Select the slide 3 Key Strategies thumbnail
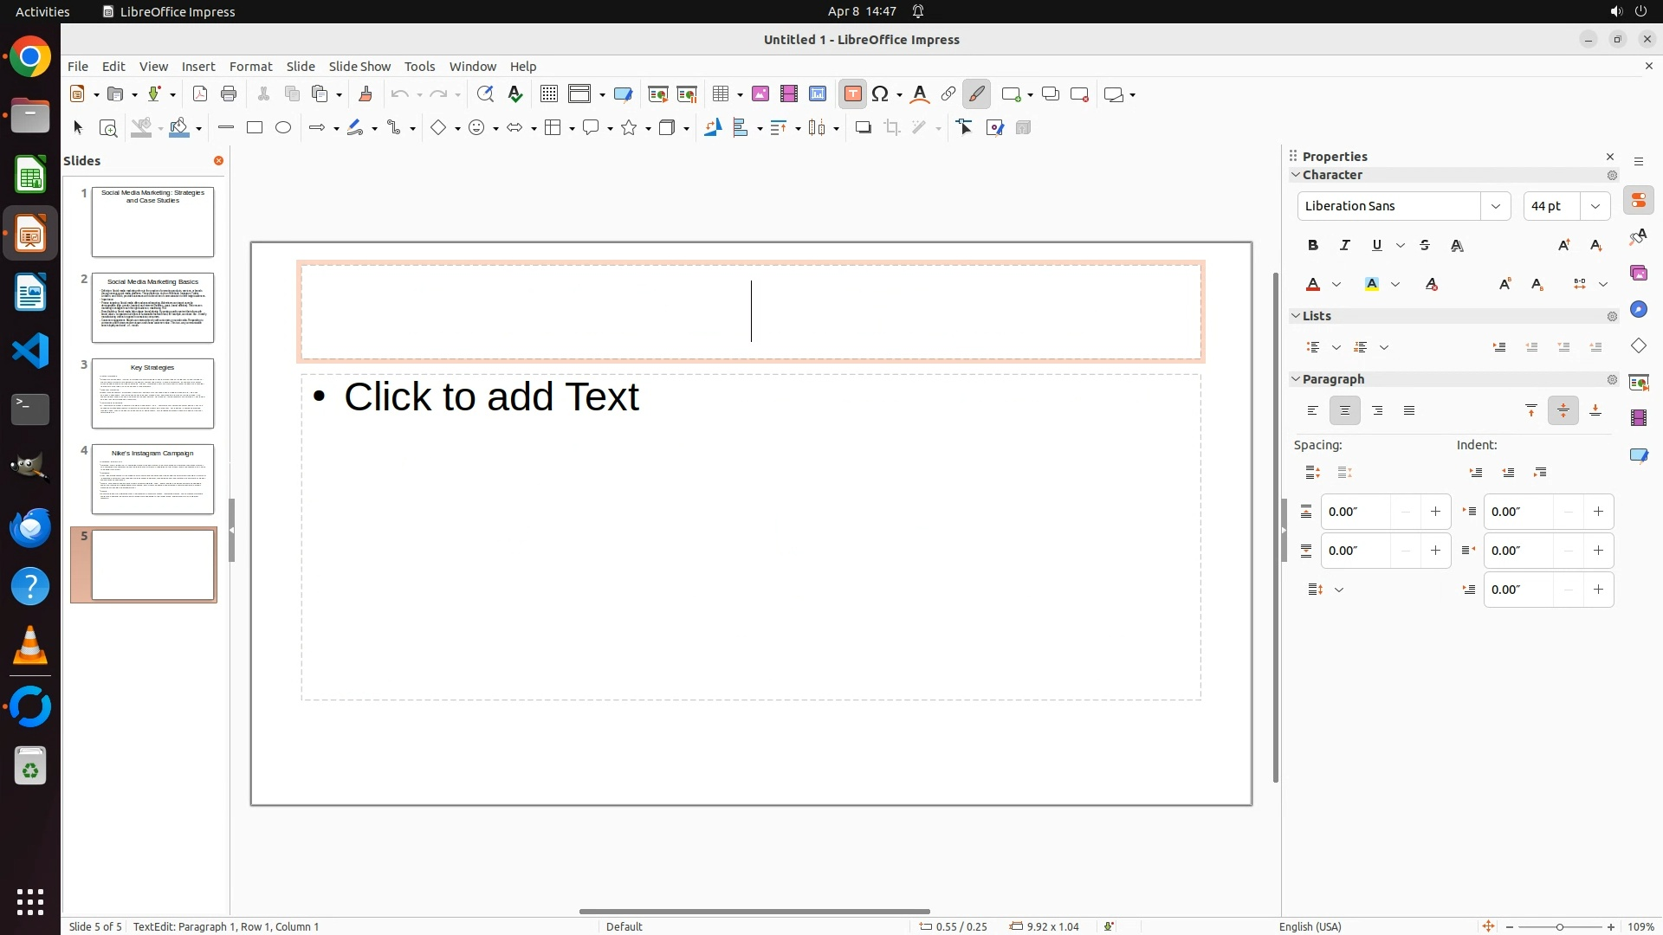 pyautogui.click(x=152, y=394)
